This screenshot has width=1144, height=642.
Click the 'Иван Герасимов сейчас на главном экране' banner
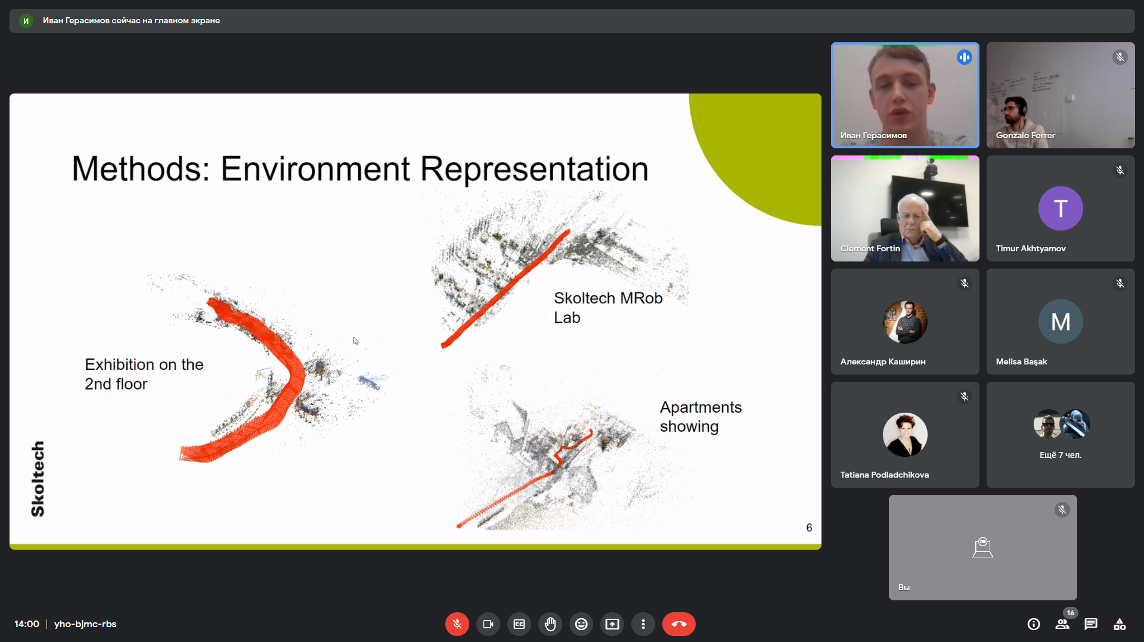pos(572,20)
